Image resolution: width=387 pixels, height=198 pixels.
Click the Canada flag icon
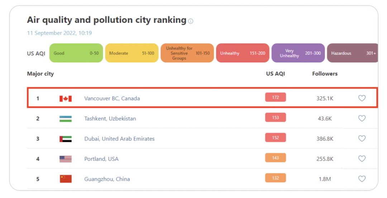66,98
